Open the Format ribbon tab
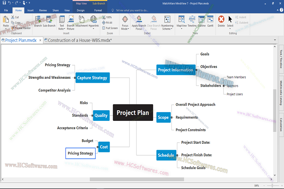This screenshot has width=284, height=189. click(98, 11)
